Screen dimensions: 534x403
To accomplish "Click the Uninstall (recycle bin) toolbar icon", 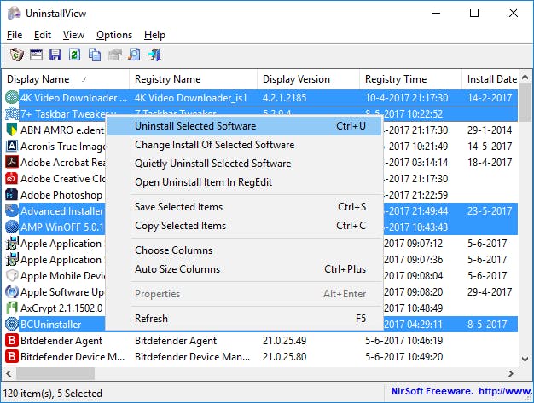I will (17, 55).
